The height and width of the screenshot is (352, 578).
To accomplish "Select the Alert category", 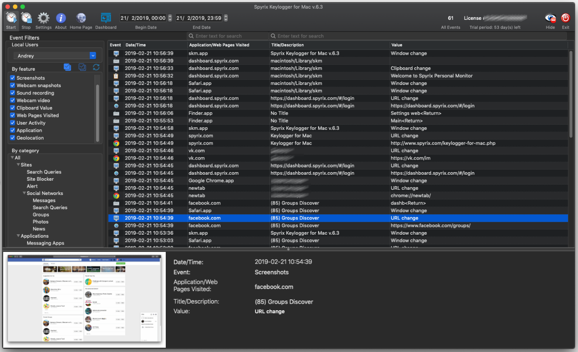I will [32, 186].
